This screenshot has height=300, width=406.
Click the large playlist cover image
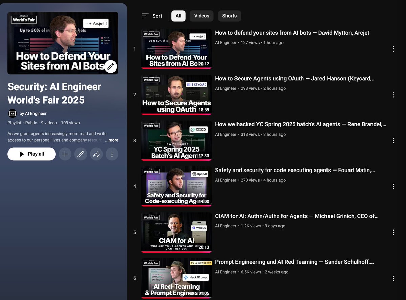[x=63, y=43]
